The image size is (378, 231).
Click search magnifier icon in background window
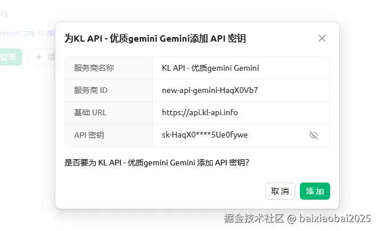click(5, 14)
